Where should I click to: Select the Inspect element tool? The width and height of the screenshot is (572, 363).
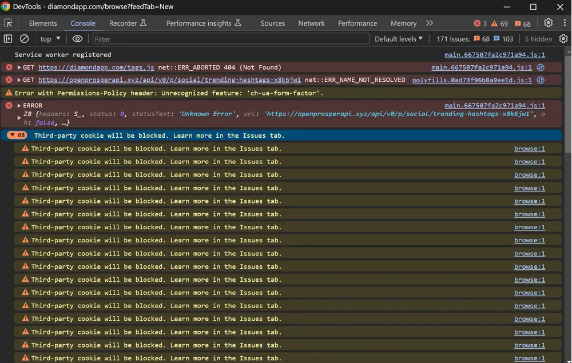pyautogui.click(x=8, y=23)
